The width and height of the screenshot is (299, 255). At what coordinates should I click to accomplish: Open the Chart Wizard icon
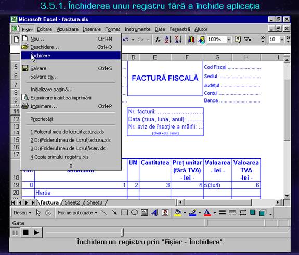[191, 40]
